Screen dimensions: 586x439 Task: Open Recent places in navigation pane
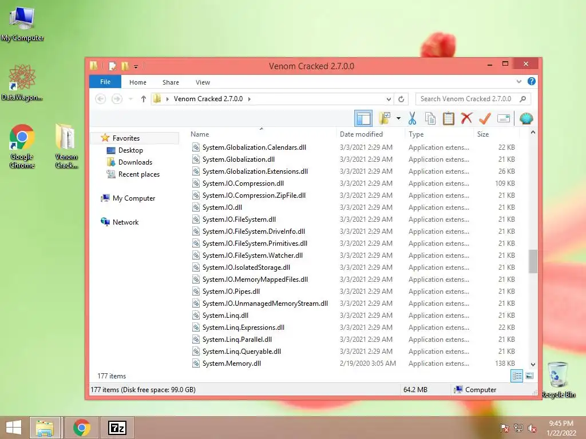pos(138,174)
